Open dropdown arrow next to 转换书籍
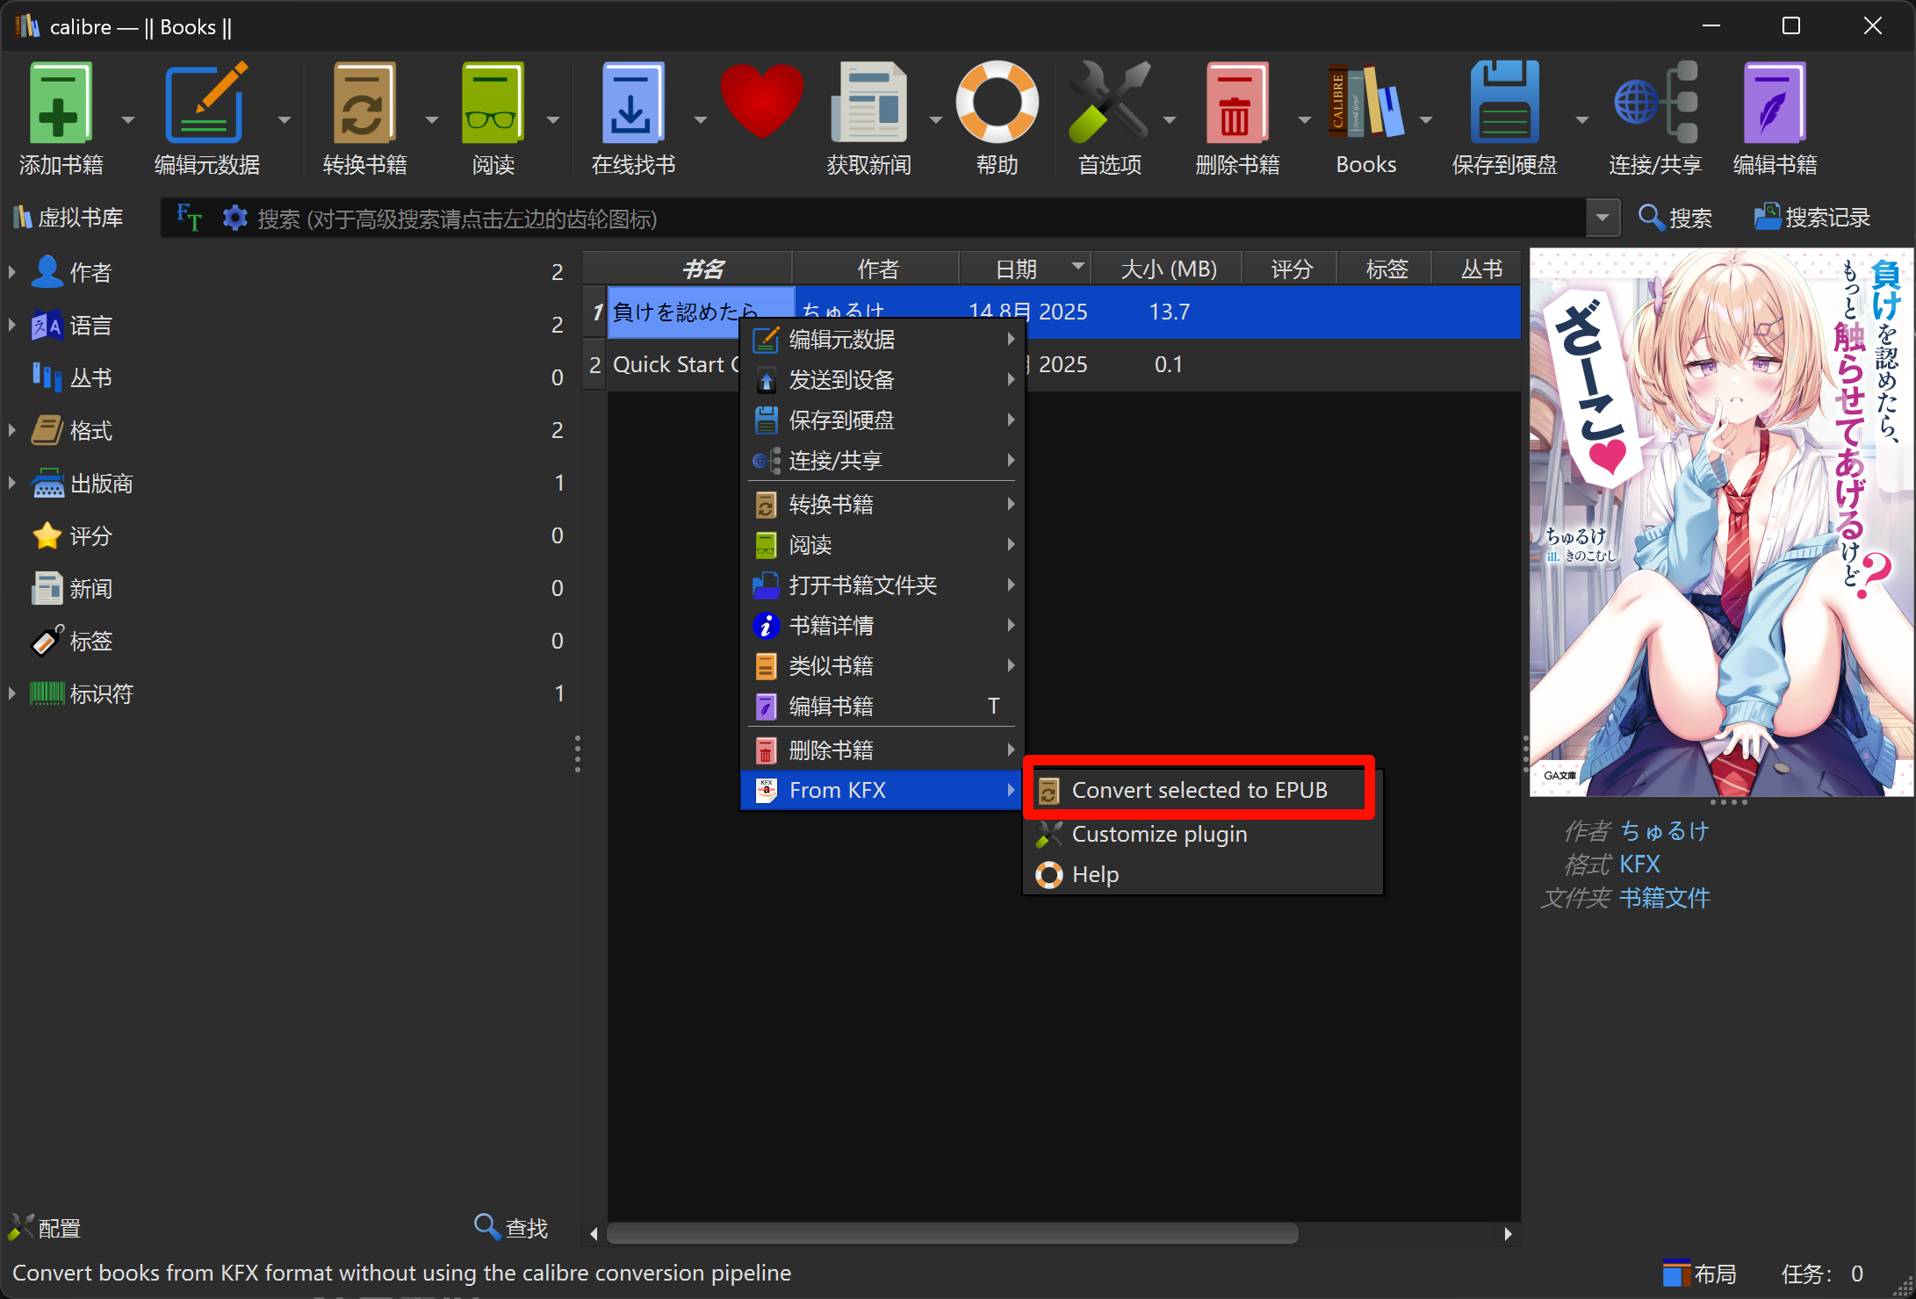 (x=431, y=119)
